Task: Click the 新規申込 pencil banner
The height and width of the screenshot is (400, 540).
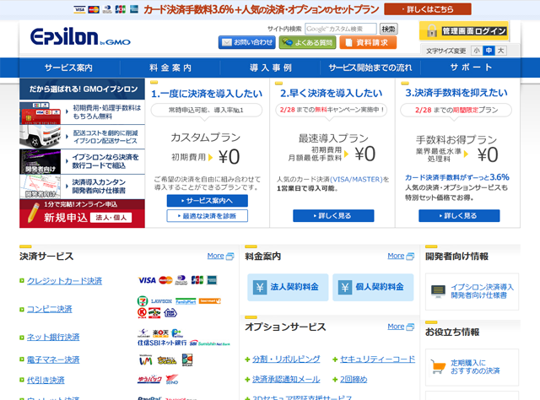Action: [82, 214]
